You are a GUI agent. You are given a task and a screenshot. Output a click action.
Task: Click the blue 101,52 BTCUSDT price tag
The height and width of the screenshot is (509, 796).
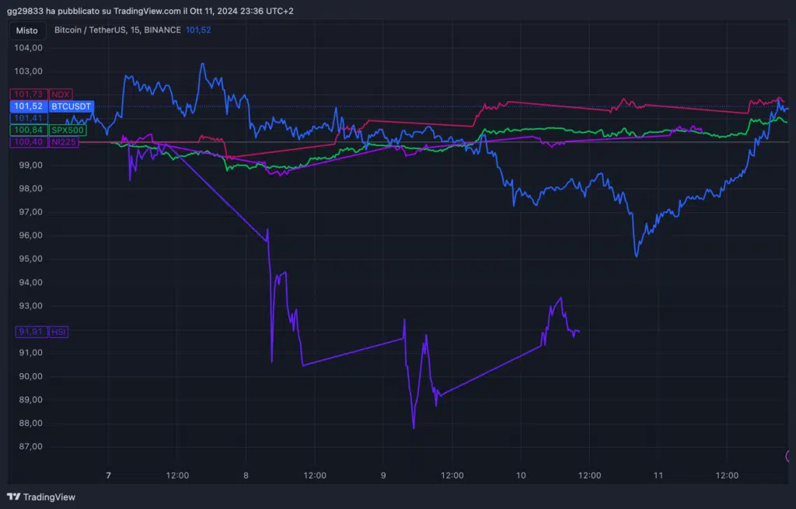tap(28, 106)
